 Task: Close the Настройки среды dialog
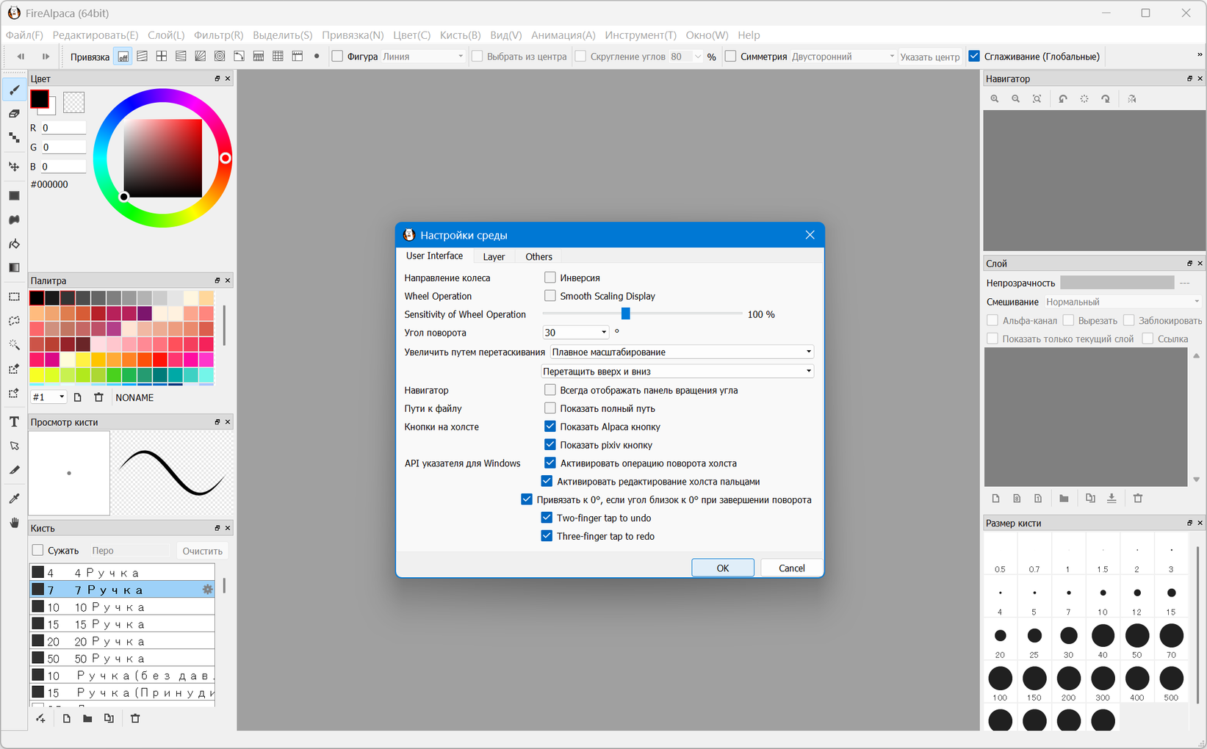pyautogui.click(x=810, y=235)
